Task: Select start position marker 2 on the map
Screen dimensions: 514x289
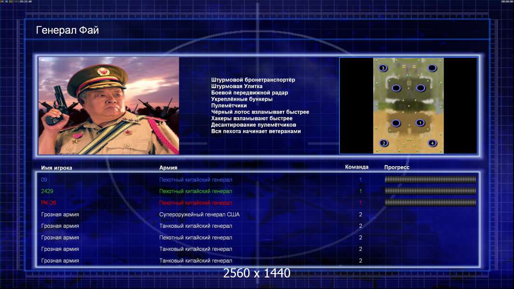Action: (383, 143)
